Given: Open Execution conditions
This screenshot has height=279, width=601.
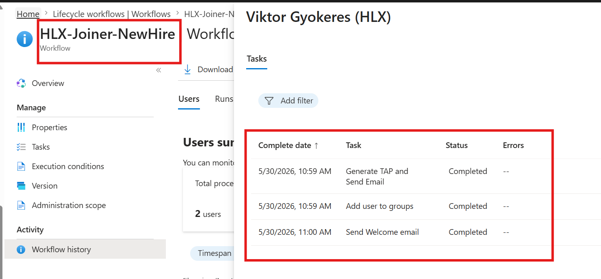Looking at the screenshot, I should [x=68, y=166].
